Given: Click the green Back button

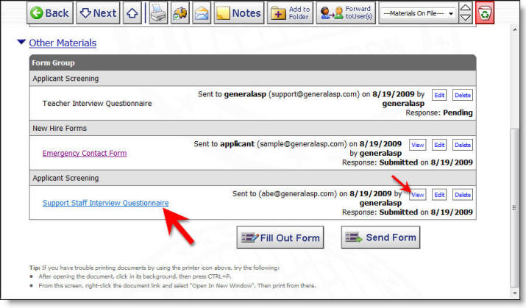Looking at the screenshot, I should click(x=50, y=12).
